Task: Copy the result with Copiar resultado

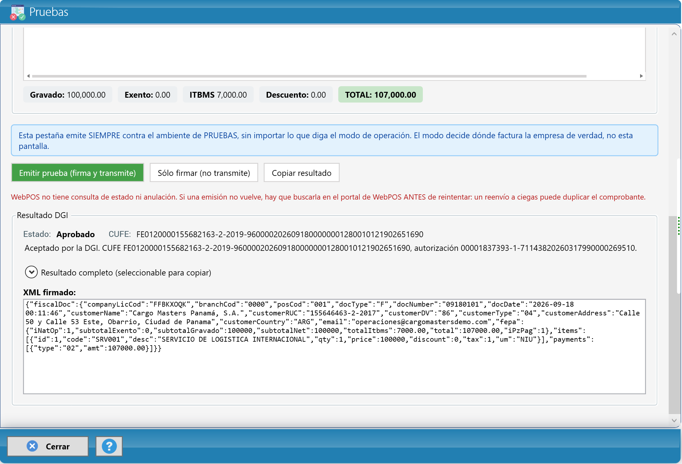Action: [x=302, y=173]
